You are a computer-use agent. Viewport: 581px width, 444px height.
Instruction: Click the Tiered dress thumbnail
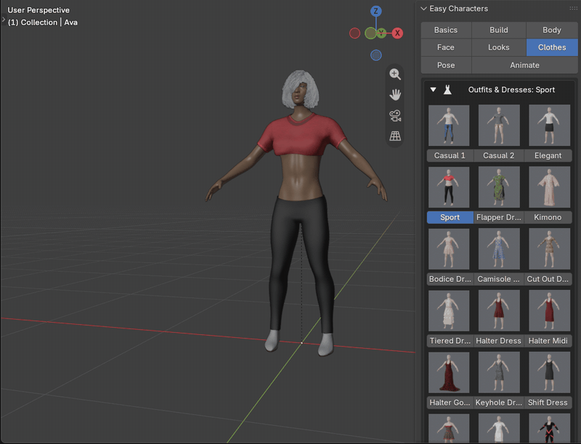(x=449, y=310)
